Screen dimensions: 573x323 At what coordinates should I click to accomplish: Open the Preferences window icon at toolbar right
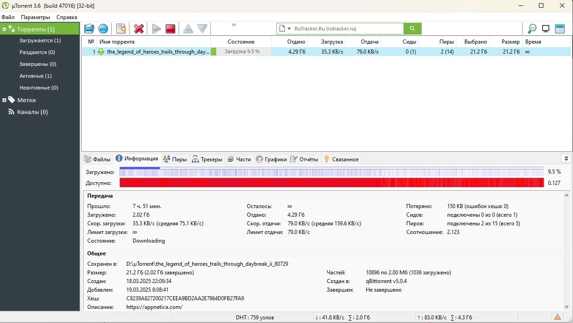560,29
